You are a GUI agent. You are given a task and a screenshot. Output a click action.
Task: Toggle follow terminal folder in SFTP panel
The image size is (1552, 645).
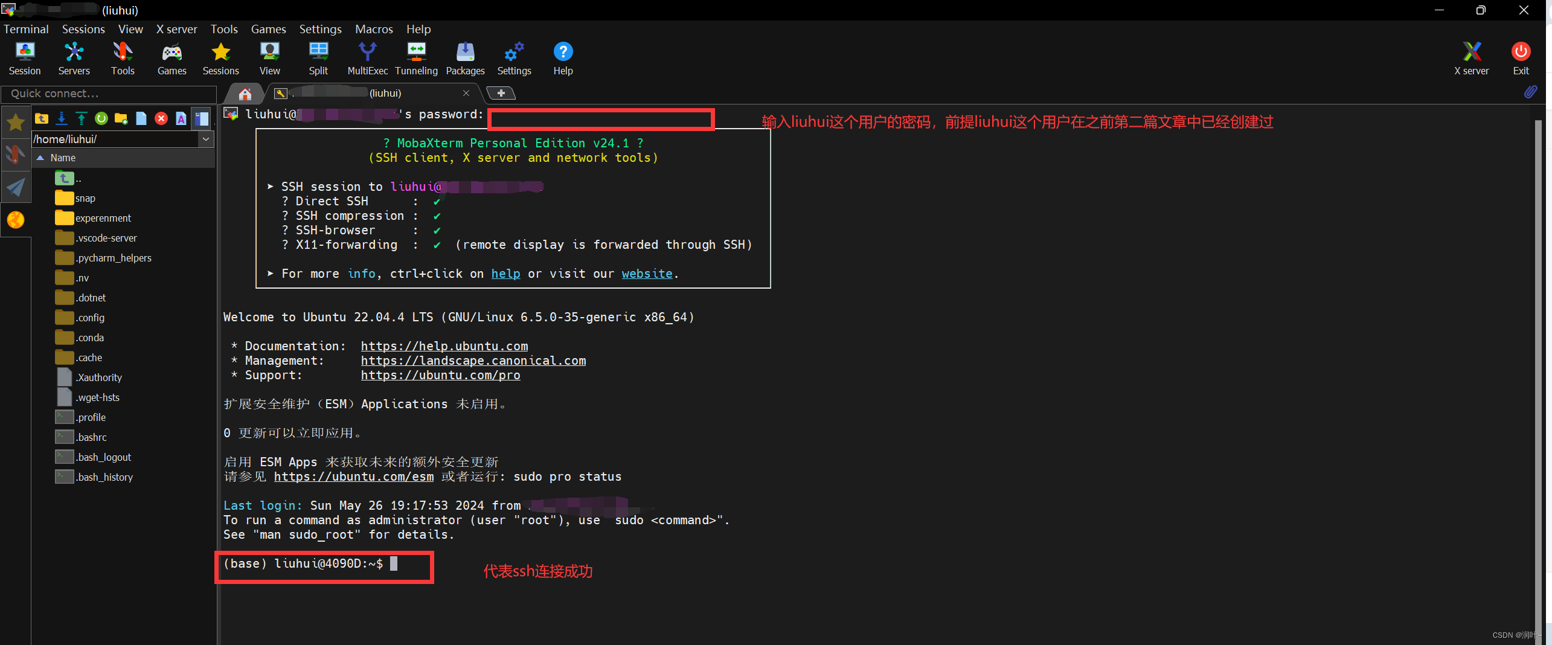(202, 118)
